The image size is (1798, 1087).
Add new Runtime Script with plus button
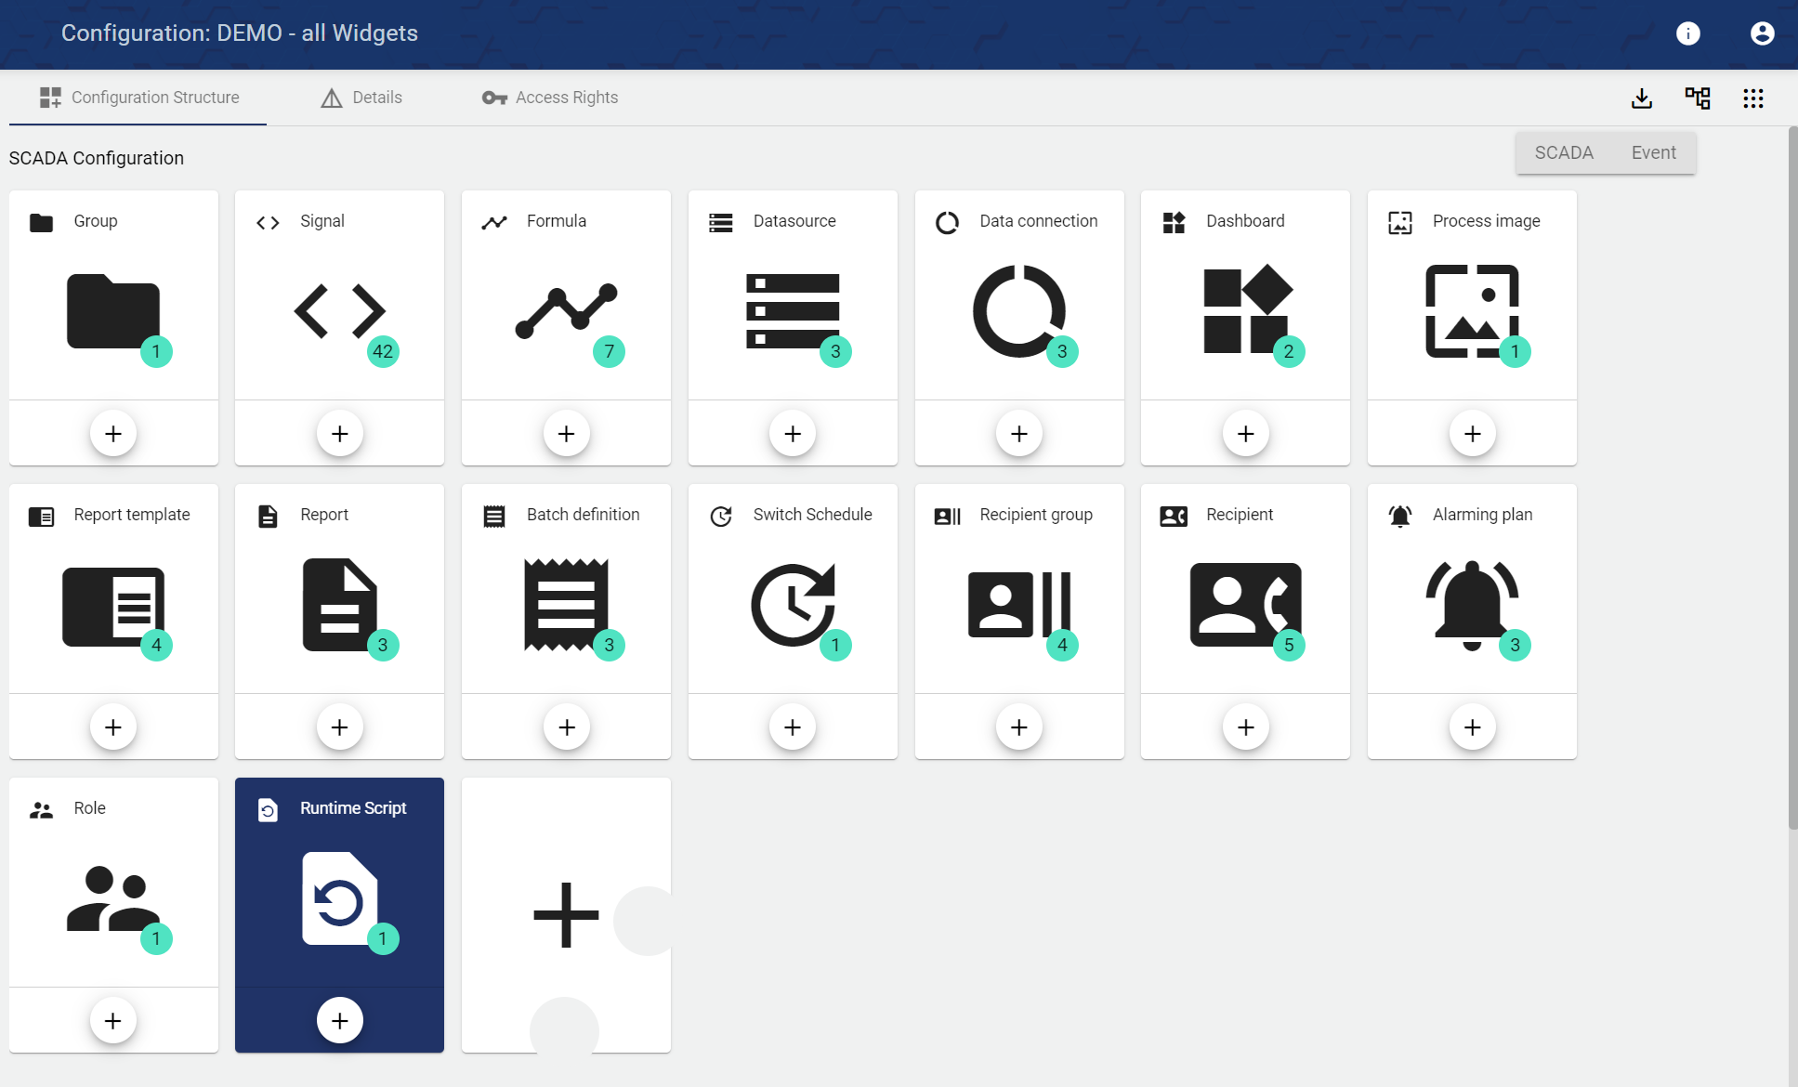(x=339, y=1021)
